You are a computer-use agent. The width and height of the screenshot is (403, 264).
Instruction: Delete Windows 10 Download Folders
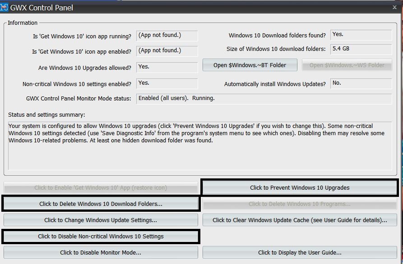pyautogui.click(x=101, y=204)
